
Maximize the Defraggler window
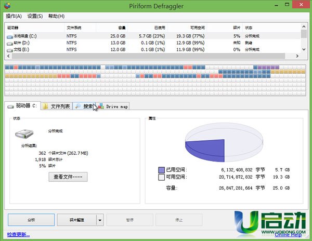point(287,4)
